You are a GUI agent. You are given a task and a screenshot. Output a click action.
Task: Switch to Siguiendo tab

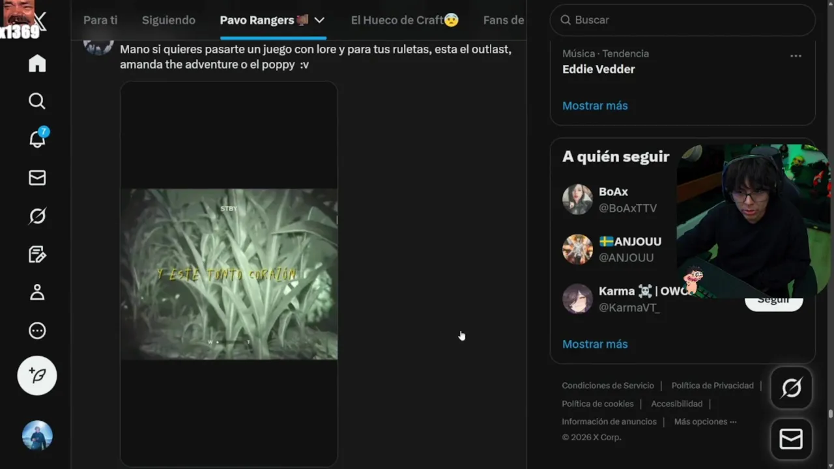[x=169, y=20]
